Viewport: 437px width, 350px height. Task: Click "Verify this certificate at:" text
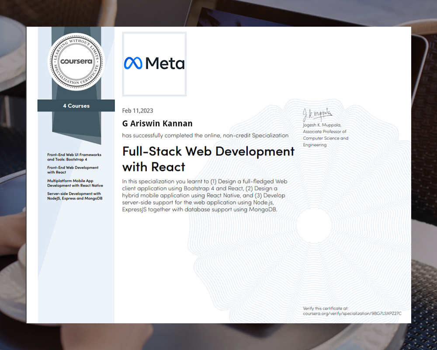coord(326,308)
